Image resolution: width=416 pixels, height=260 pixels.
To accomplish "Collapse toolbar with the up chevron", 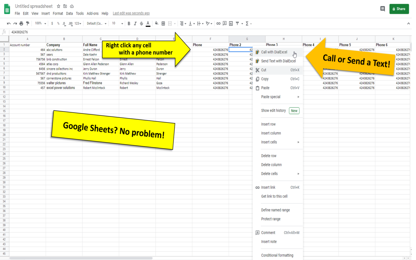I will (409, 23).
